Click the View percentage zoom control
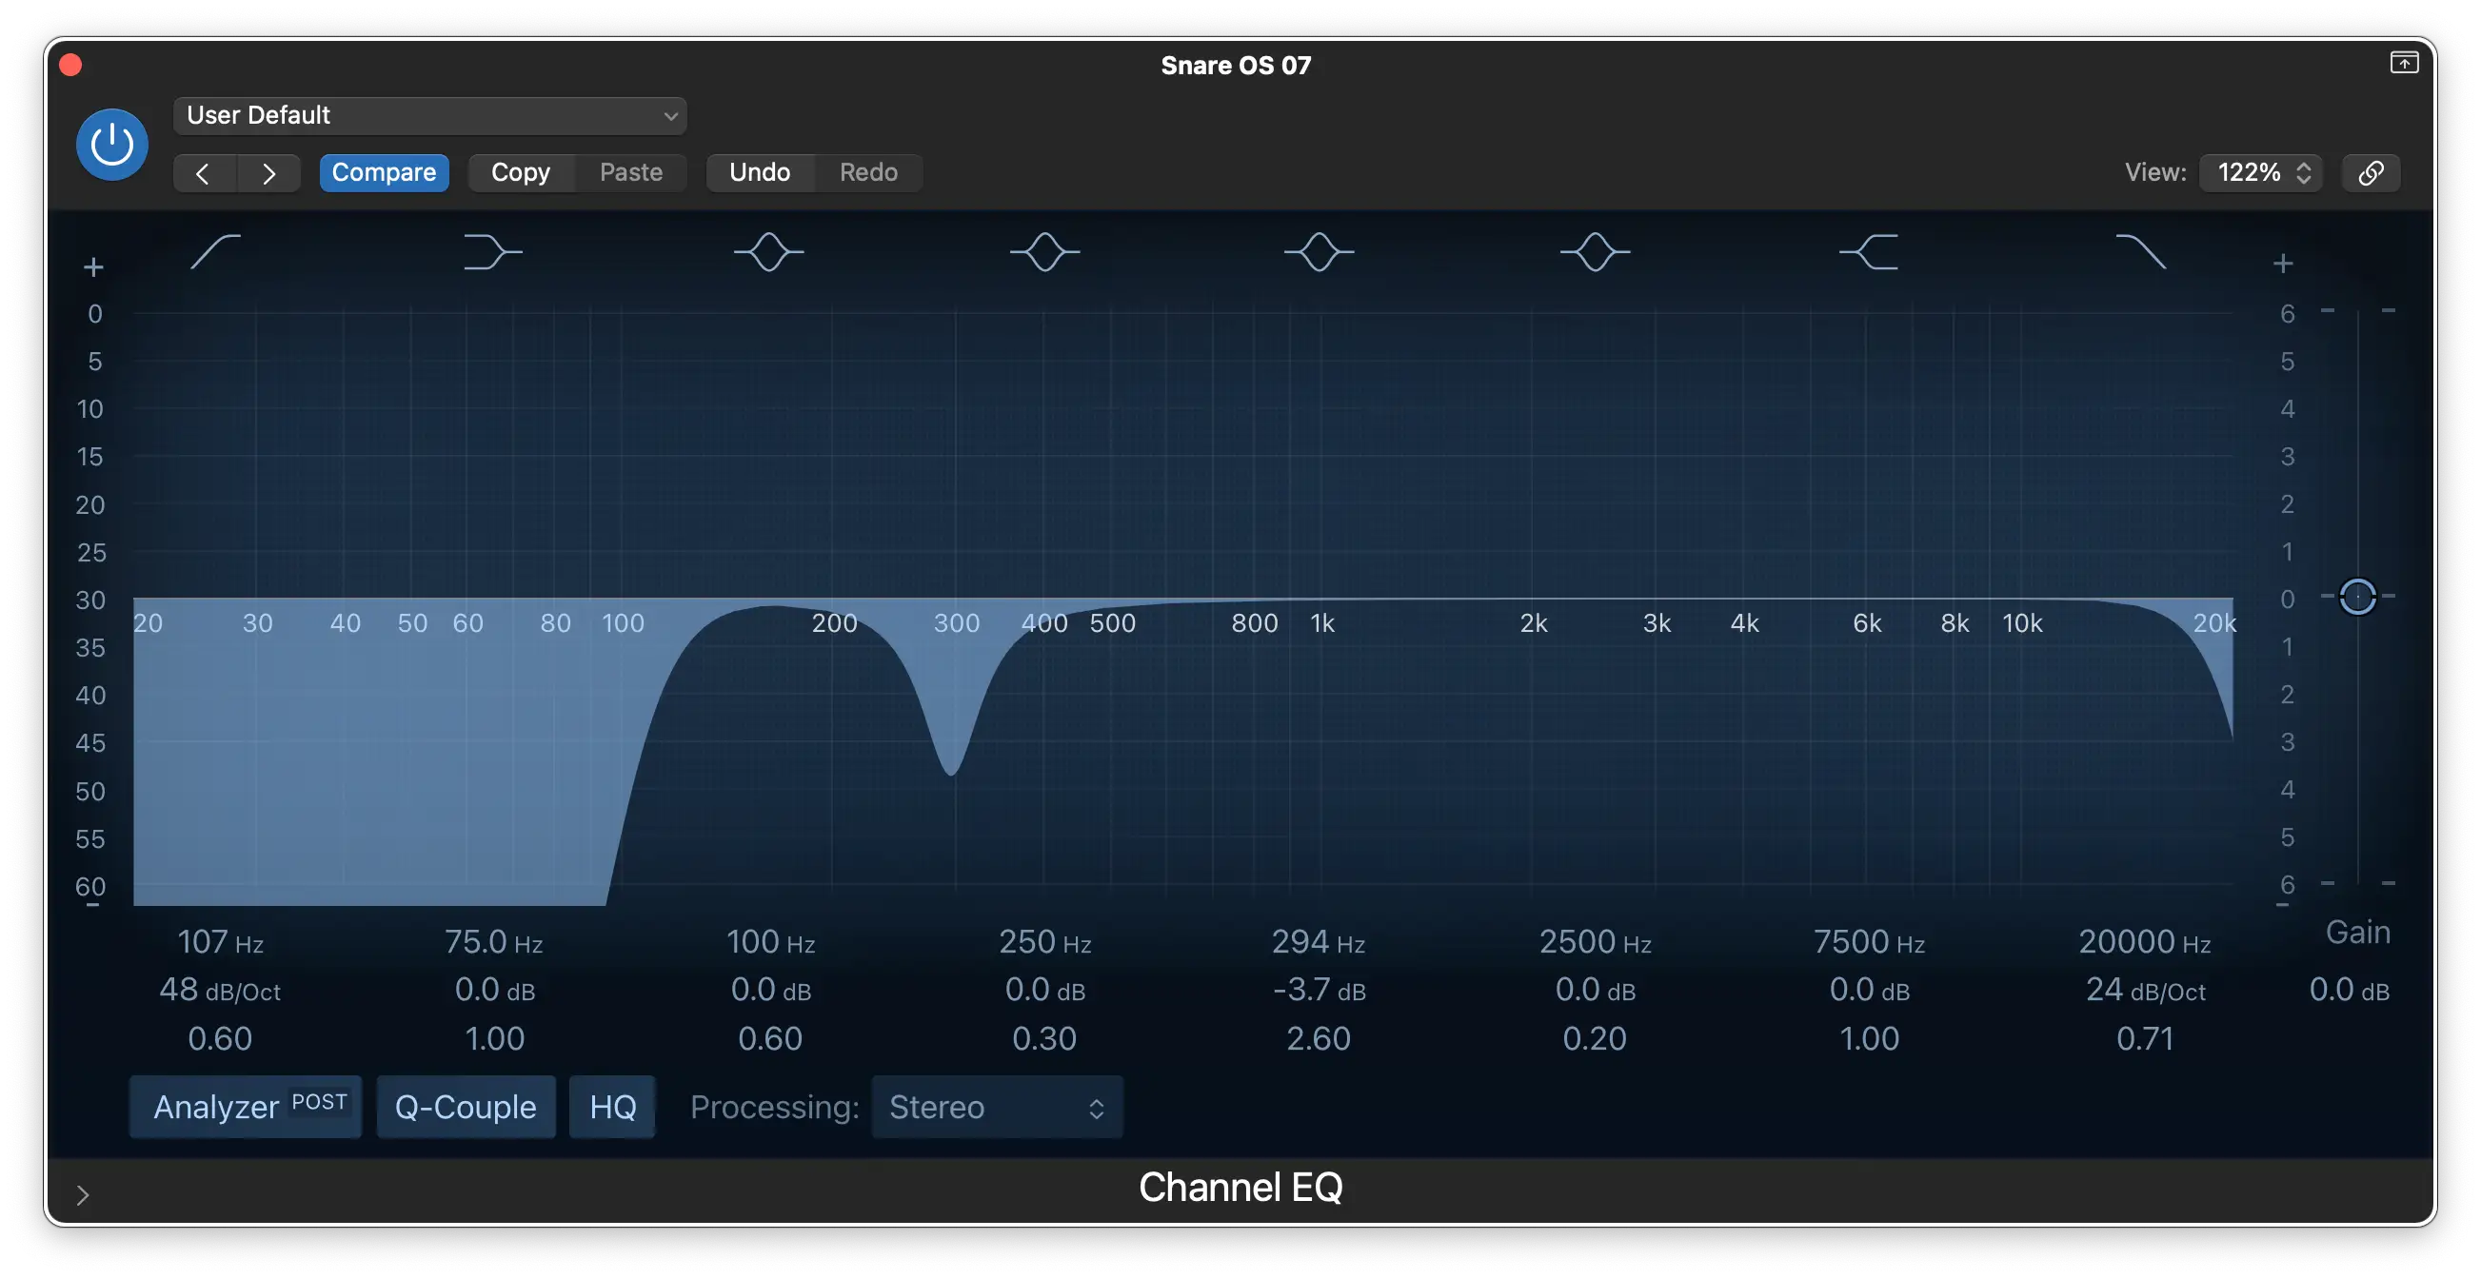Screen dimensions: 2481x1279 (2259, 171)
